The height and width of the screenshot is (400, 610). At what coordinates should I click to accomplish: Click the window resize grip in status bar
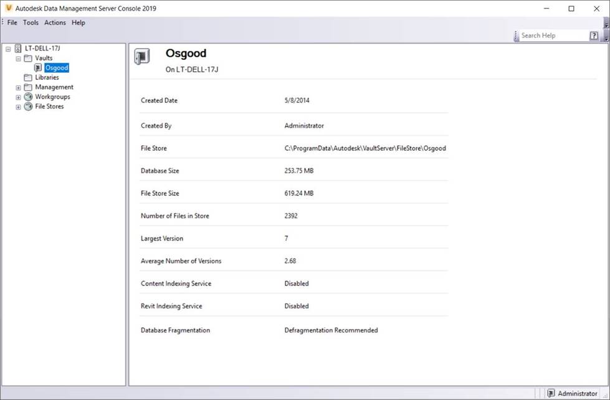click(x=606, y=396)
